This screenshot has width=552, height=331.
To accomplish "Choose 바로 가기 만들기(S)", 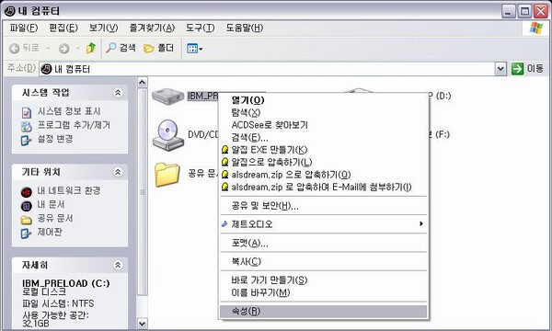I will point(323,280).
